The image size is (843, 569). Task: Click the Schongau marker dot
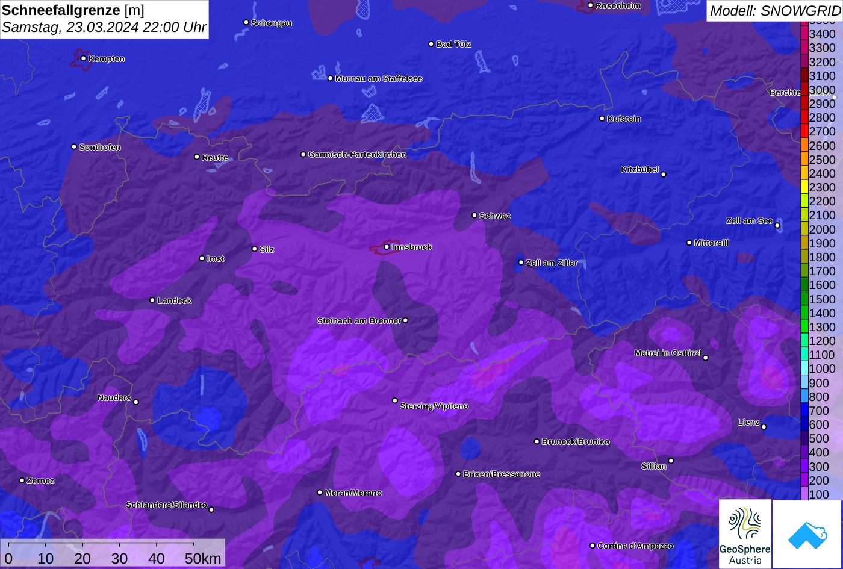click(x=246, y=22)
